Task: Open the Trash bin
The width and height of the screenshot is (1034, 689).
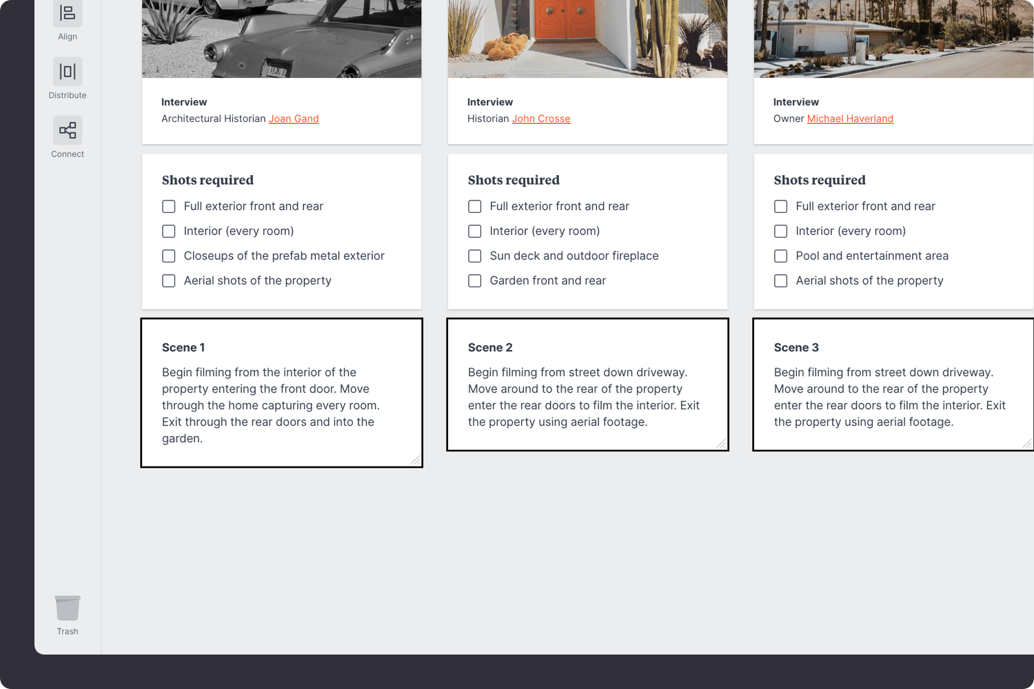Action: click(x=68, y=608)
